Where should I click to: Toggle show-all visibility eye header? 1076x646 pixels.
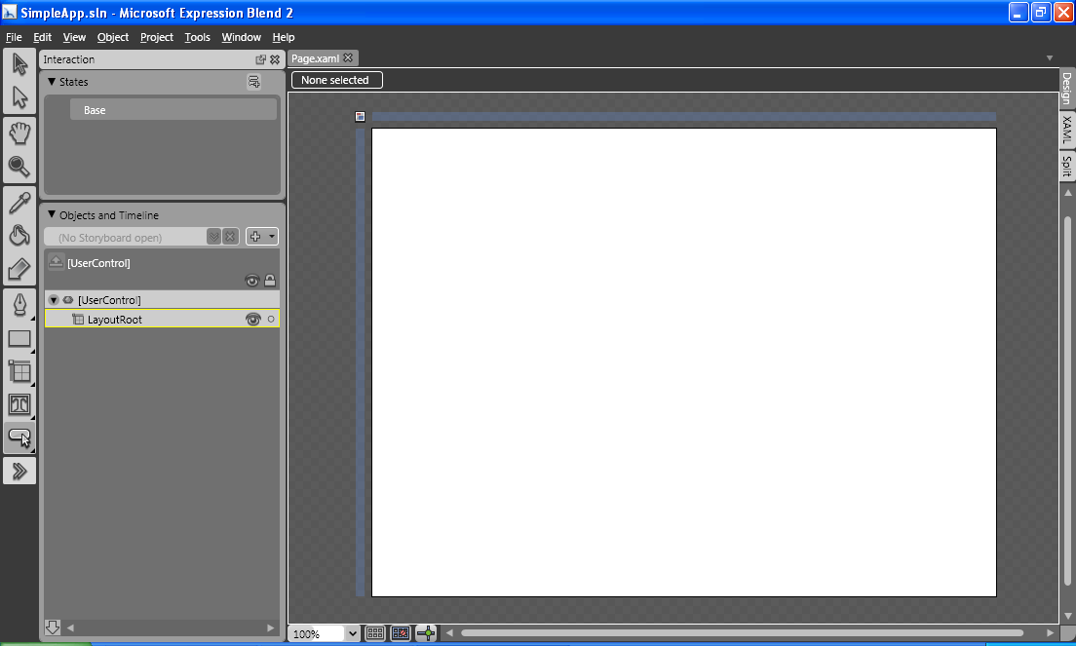(x=251, y=281)
